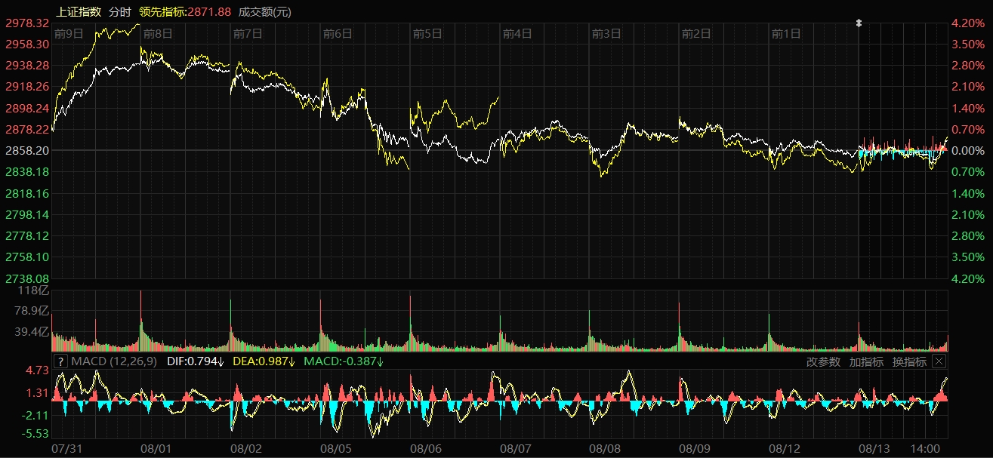
Task: Click the 118亿 volume axis label
Action: click(x=32, y=290)
